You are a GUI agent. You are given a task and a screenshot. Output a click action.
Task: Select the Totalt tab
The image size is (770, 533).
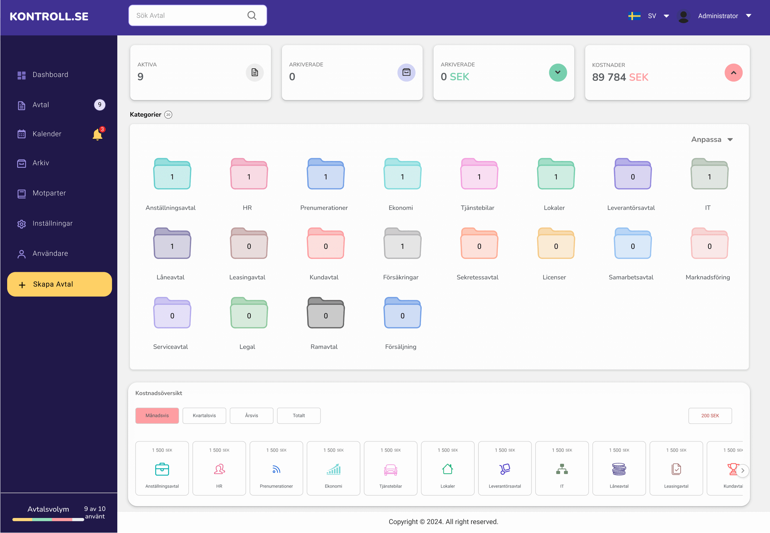(299, 416)
